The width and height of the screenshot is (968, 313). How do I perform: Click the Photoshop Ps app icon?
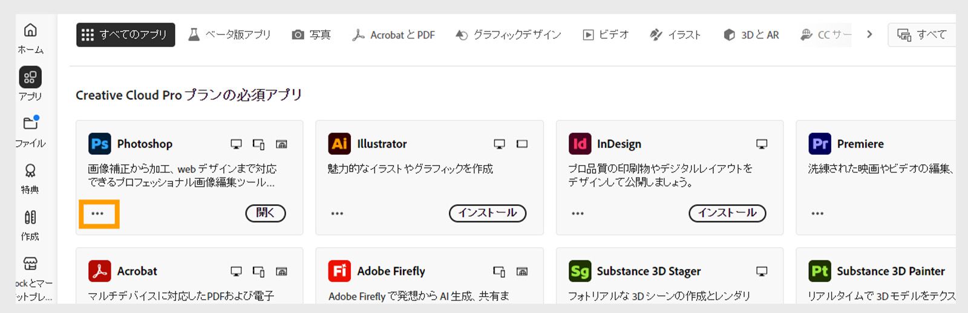(100, 144)
